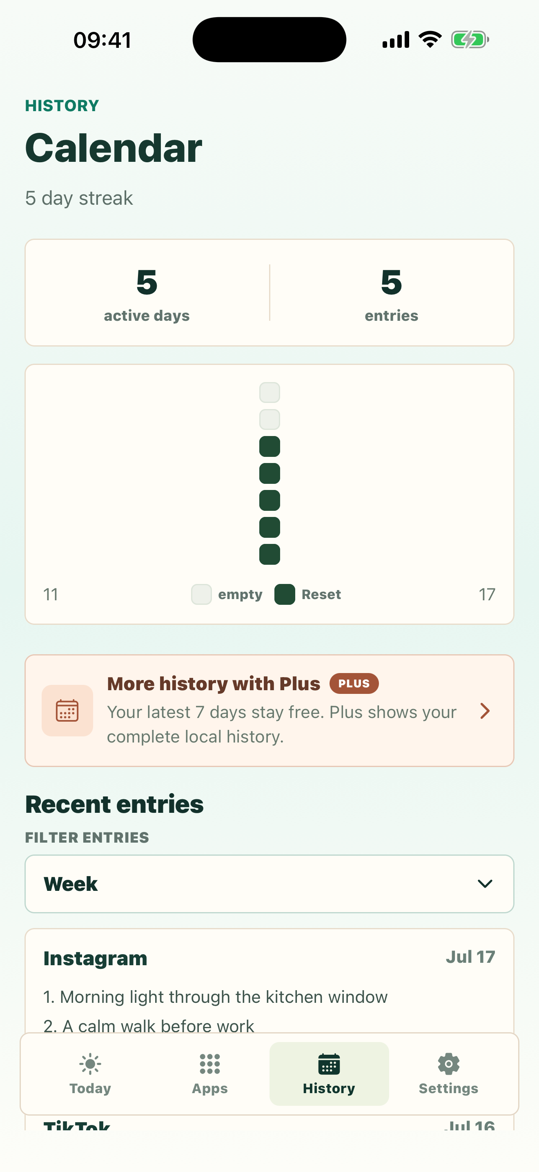Open the More history with Plus banner
This screenshot has height=1172, width=539.
click(x=269, y=711)
